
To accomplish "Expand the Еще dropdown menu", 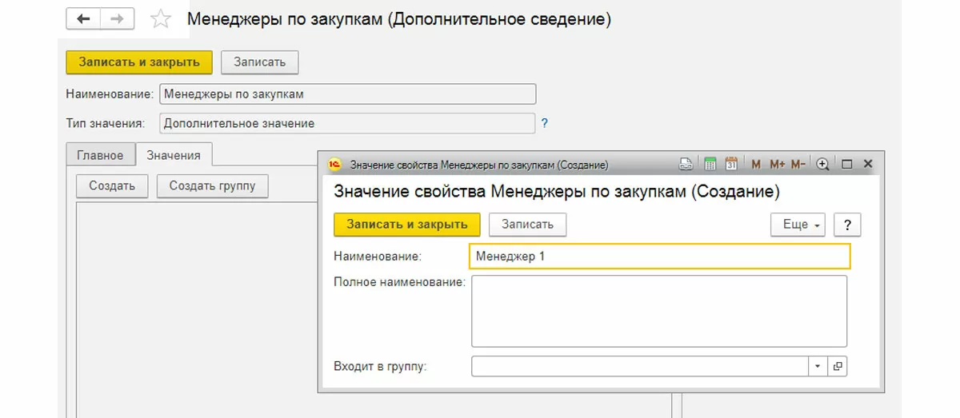I will coord(798,225).
